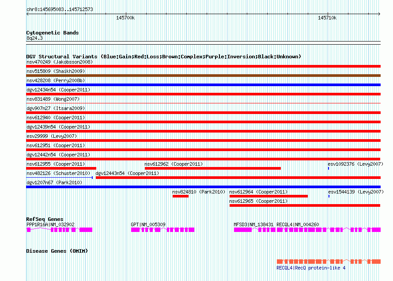393x281 pixels.
Task: Click the esv29999 (Levy2007) label
Action: tap(52, 136)
